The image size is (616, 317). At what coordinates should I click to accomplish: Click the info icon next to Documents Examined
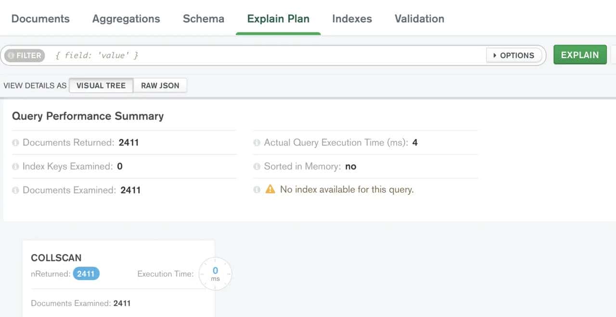coord(15,190)
